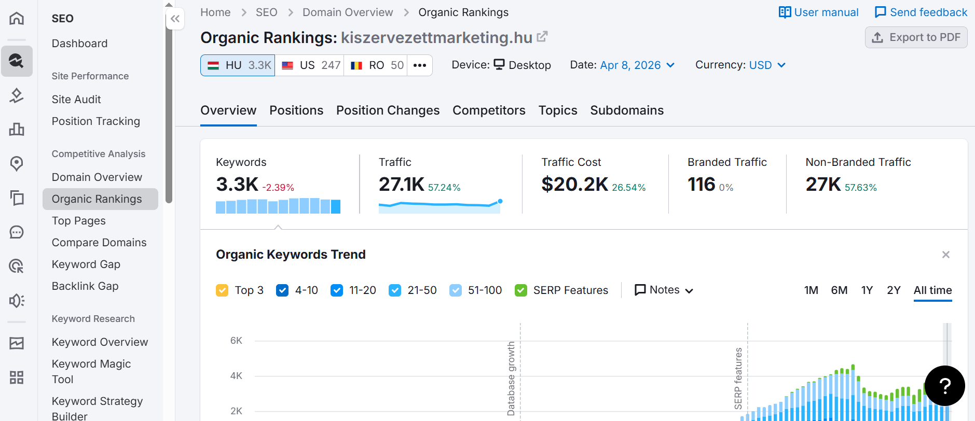Select the RO 50 database
The height and width of the screenshot is (421, 975).
coord(376,65)
